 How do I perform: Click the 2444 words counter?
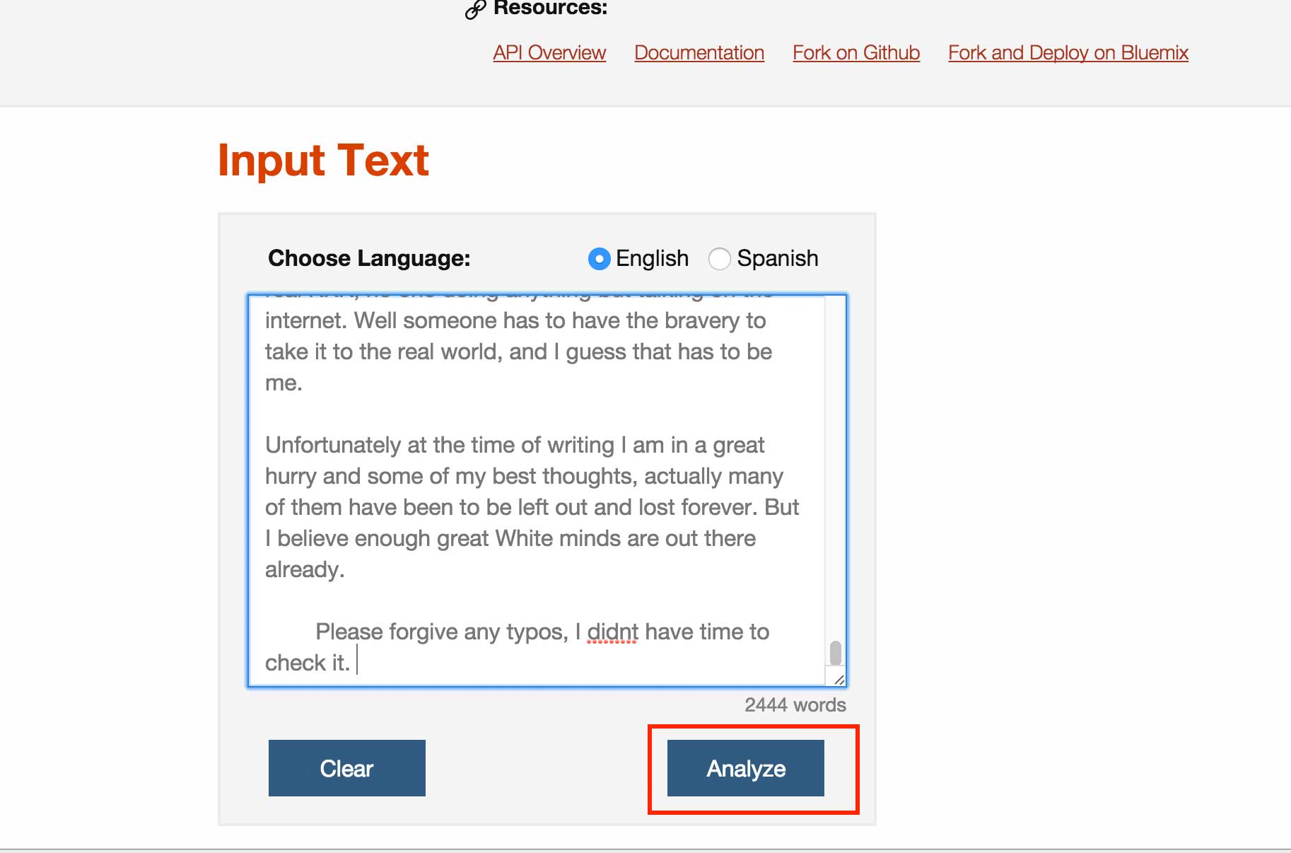795,705
